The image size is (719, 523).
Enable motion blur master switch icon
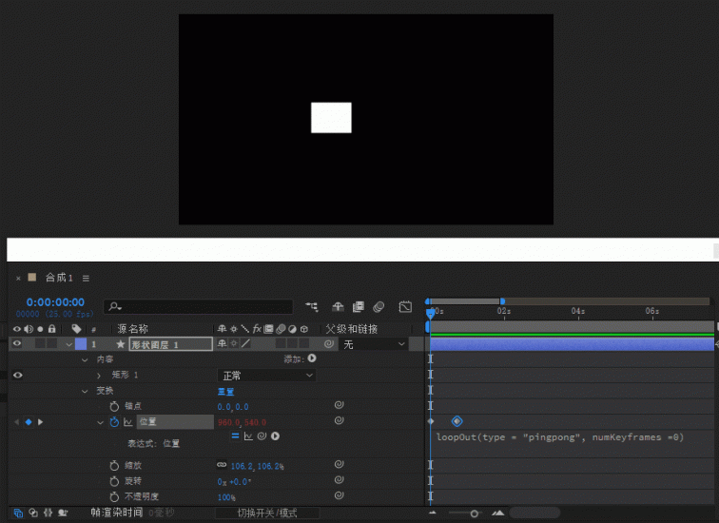click(379, 306)
